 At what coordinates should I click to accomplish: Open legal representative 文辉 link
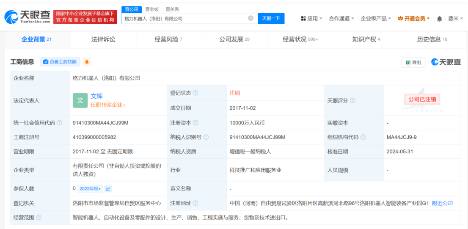pyautogui.click(x=96, y=96)
